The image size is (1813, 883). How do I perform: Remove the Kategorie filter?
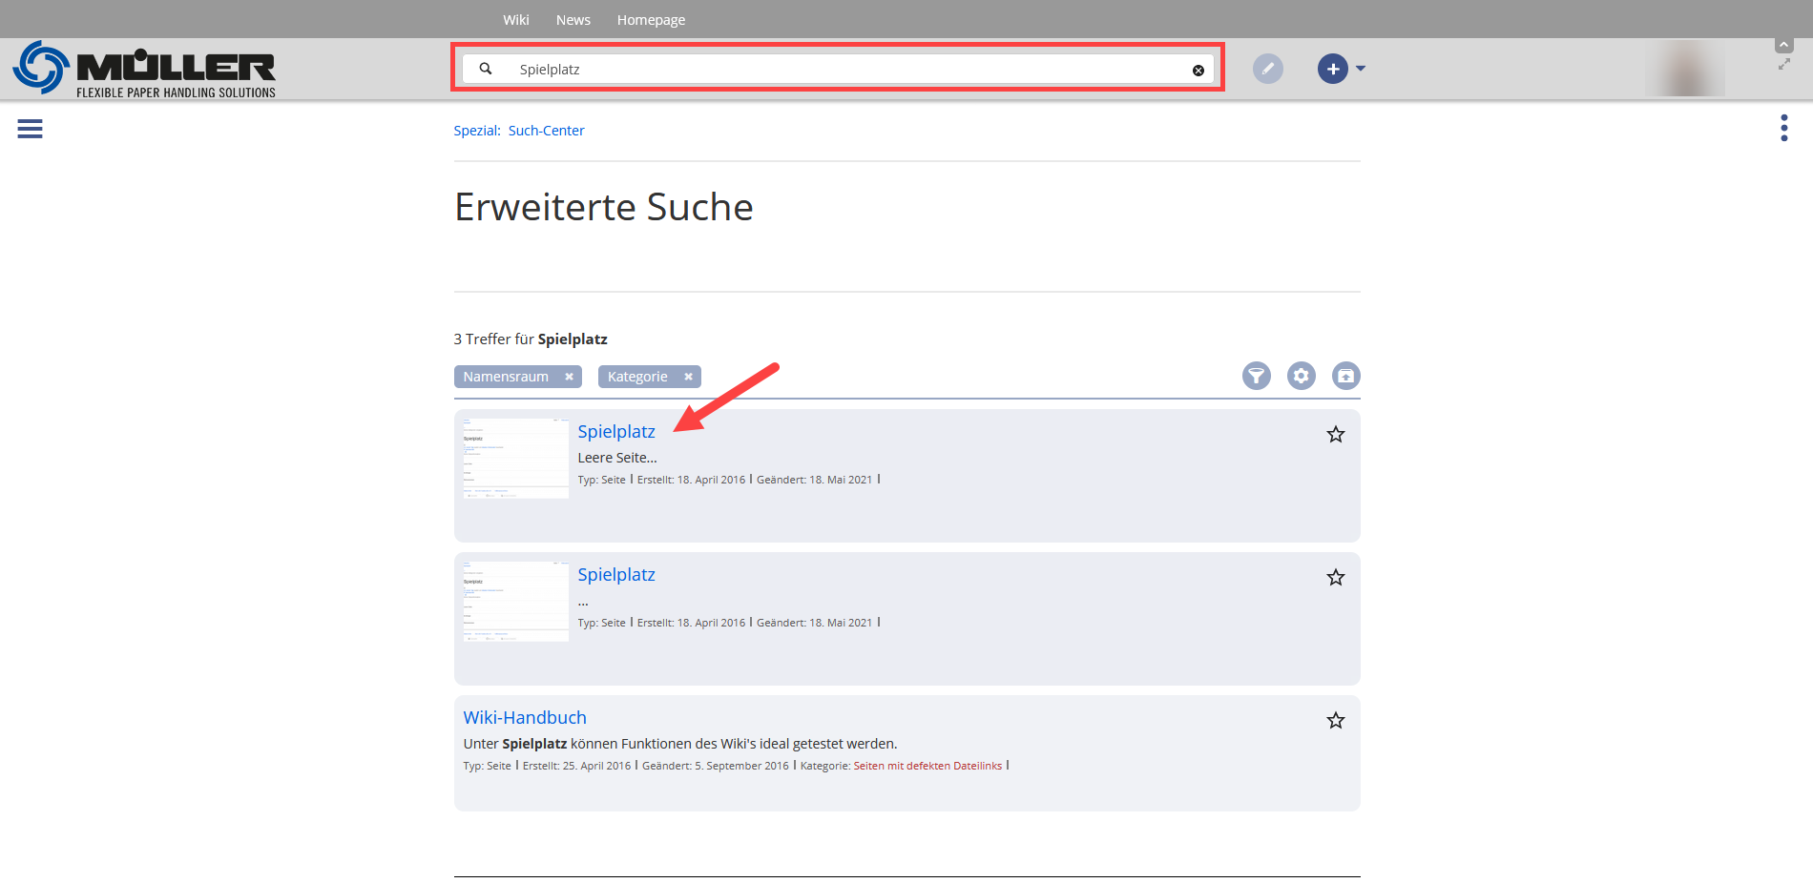(x=688, y=377)
